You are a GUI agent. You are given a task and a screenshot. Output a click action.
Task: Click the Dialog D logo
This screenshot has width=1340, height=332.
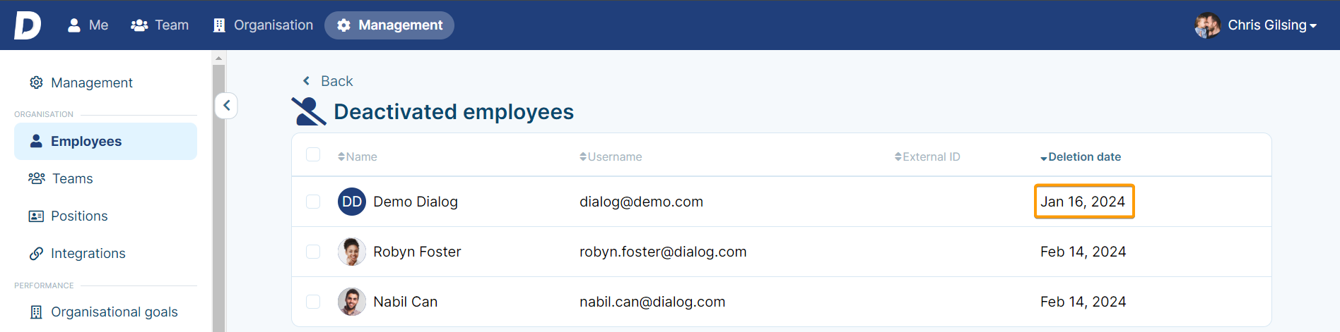(28, 25)
